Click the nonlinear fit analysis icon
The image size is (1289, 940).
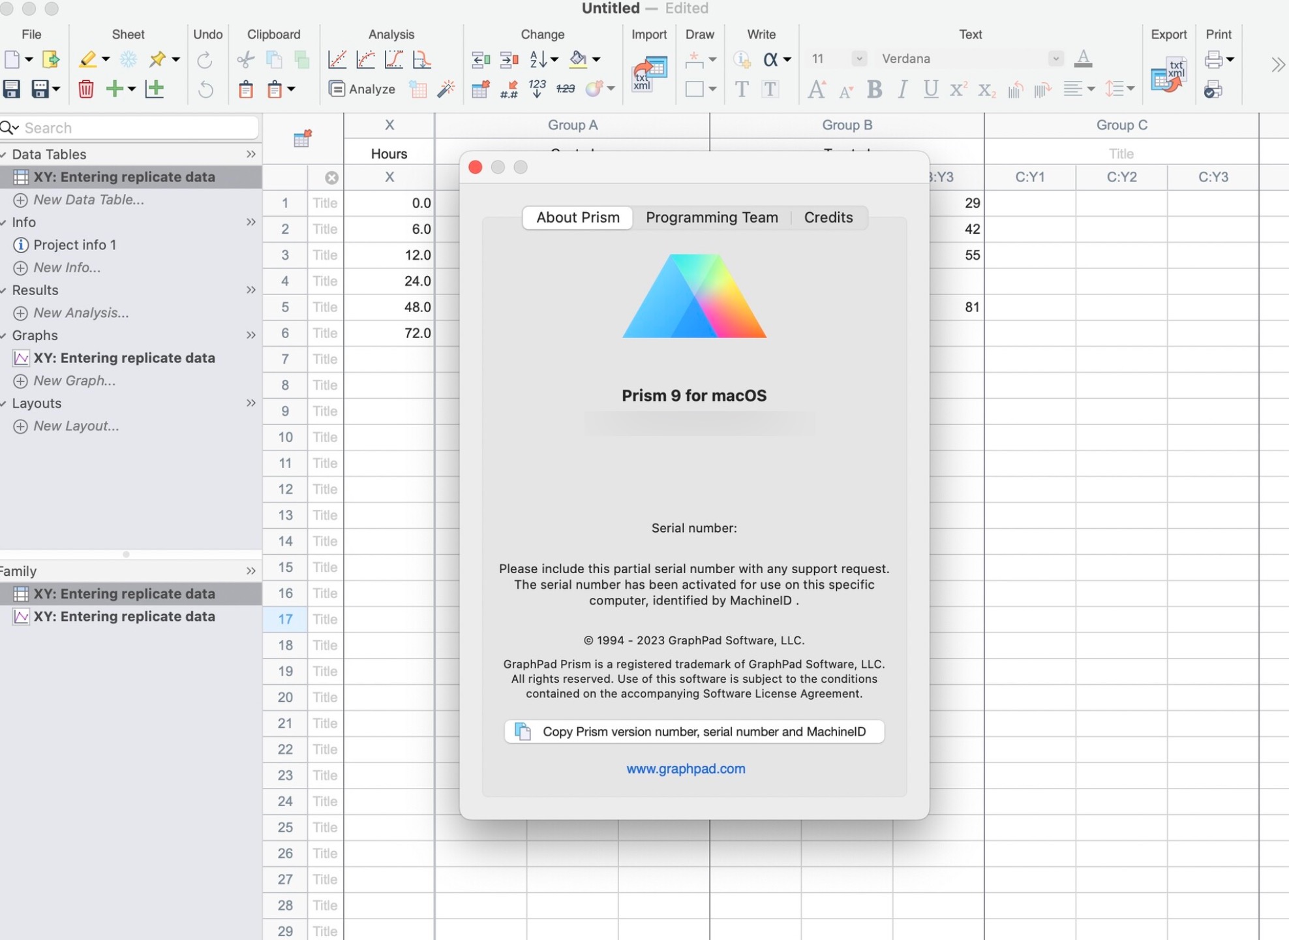366,59
